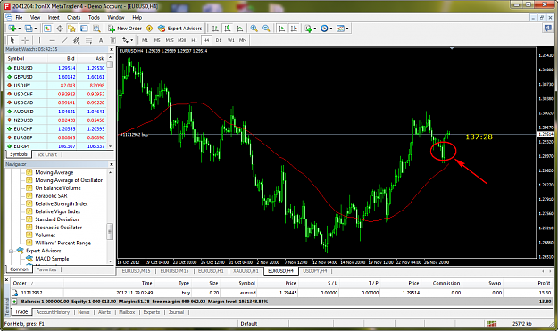Open MetaEditor yellow diamond icon
Image resolution: width=558 pixels, height=331 pixels.
click(149, 29)
